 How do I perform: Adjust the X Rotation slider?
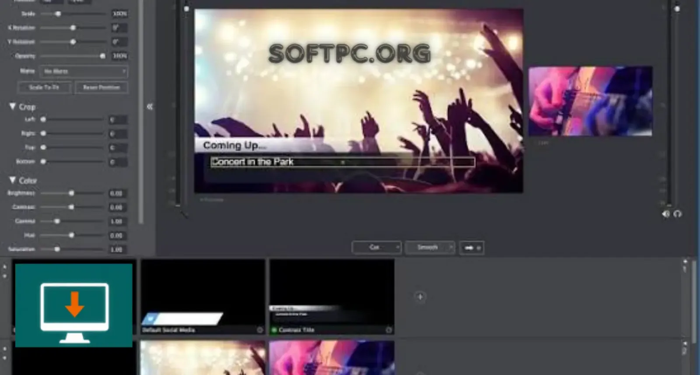73,28
